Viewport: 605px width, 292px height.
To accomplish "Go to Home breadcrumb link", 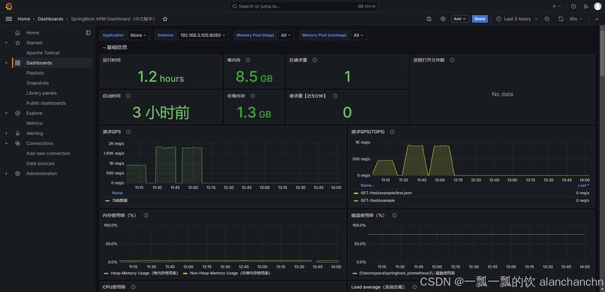I will click(23, 19).
